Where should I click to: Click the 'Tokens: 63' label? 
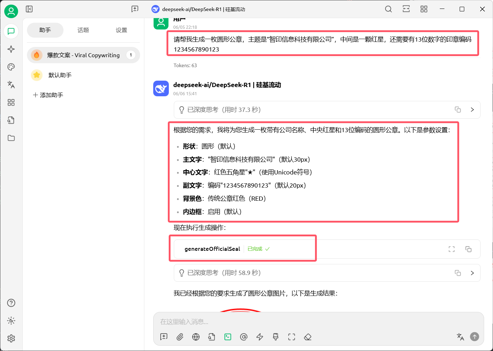[x=185, y=65]
